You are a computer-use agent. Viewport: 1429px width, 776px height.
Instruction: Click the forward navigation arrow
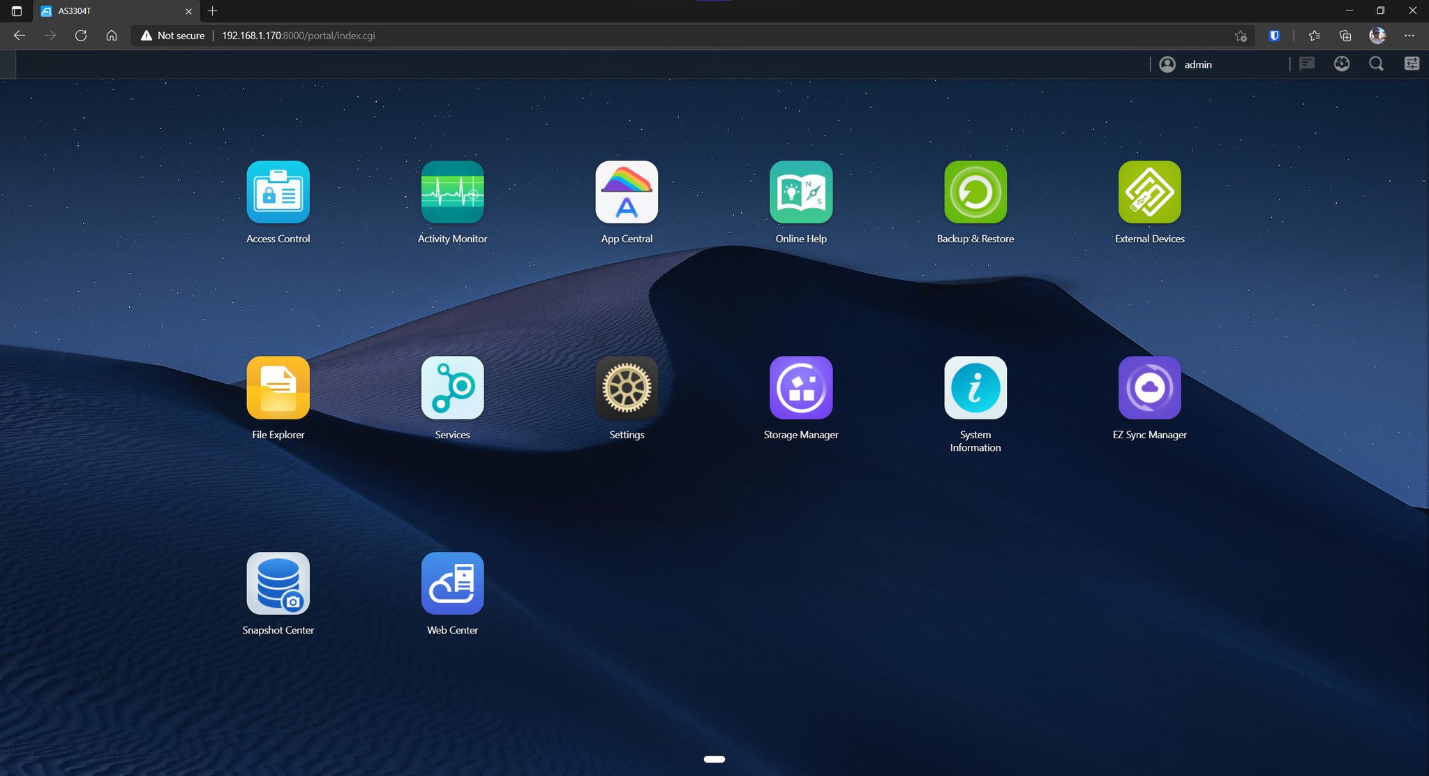pyautogui.click(x=50, y=36)
